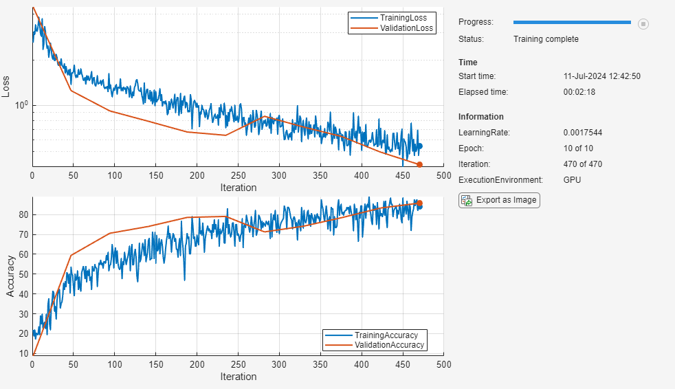Click the ExecutionEnvironment value GPU
675x389 pixels.
tap(572, 180)
